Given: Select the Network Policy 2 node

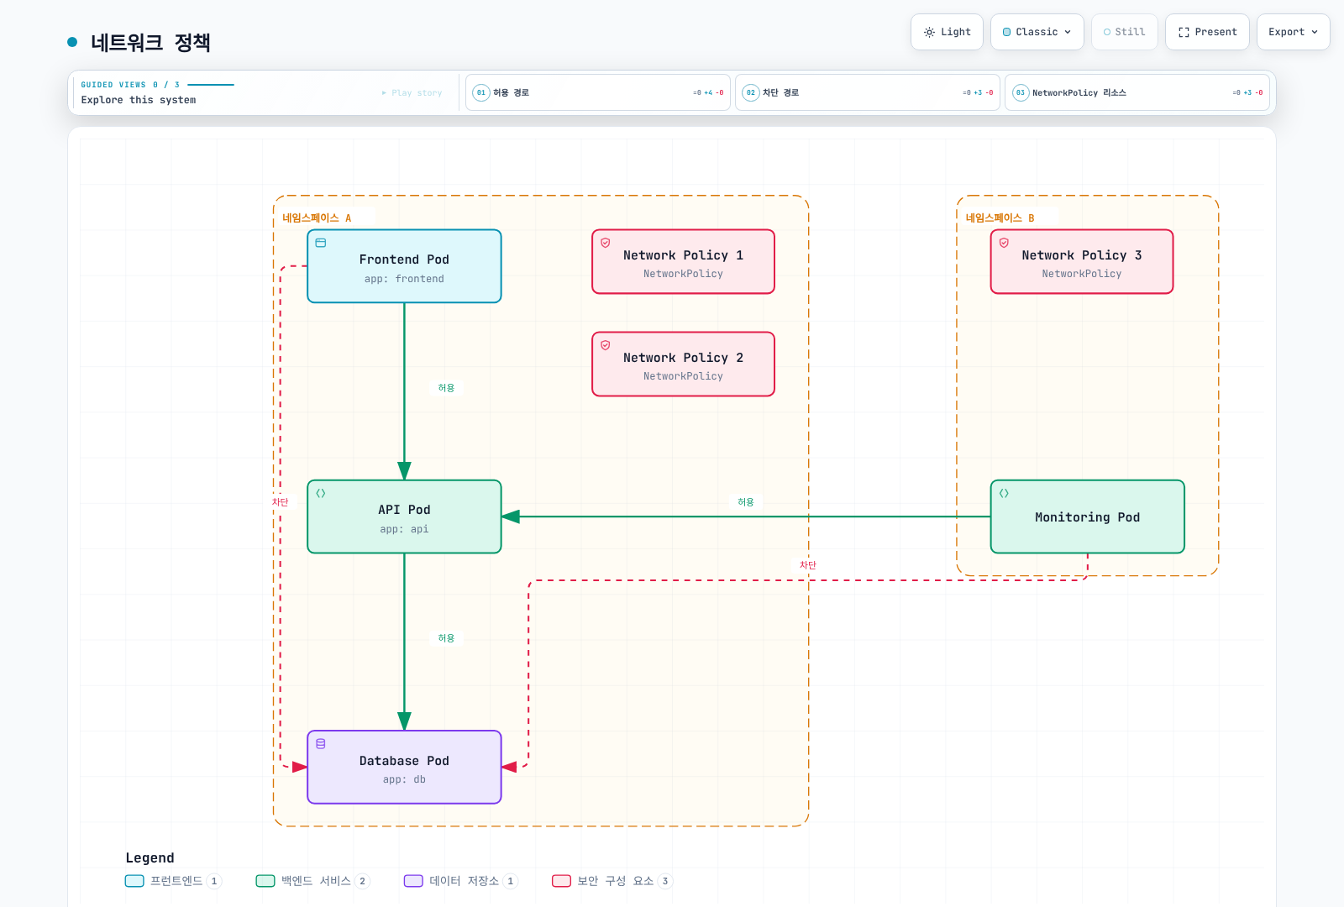Looking at the screenshot, I should coord(683,364).
